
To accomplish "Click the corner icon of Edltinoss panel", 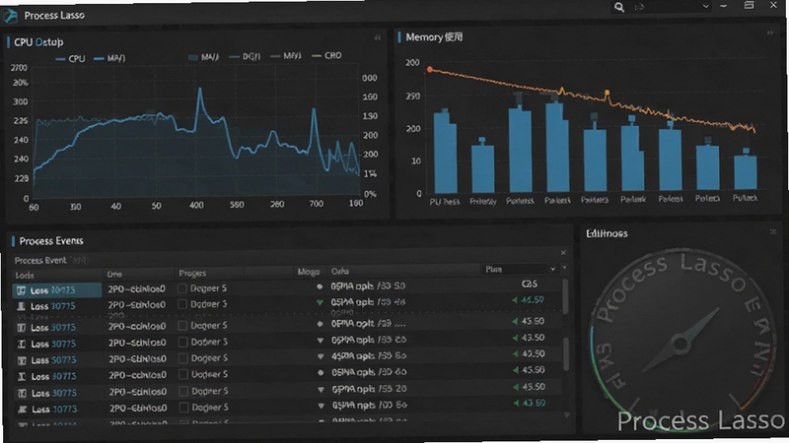I will point(773,231).
